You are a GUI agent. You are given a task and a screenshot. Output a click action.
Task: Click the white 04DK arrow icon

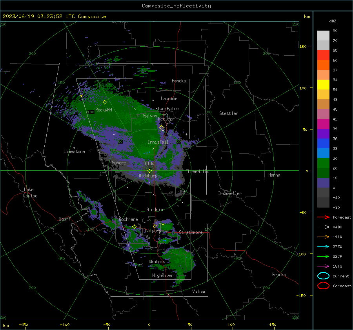[323, 227]
